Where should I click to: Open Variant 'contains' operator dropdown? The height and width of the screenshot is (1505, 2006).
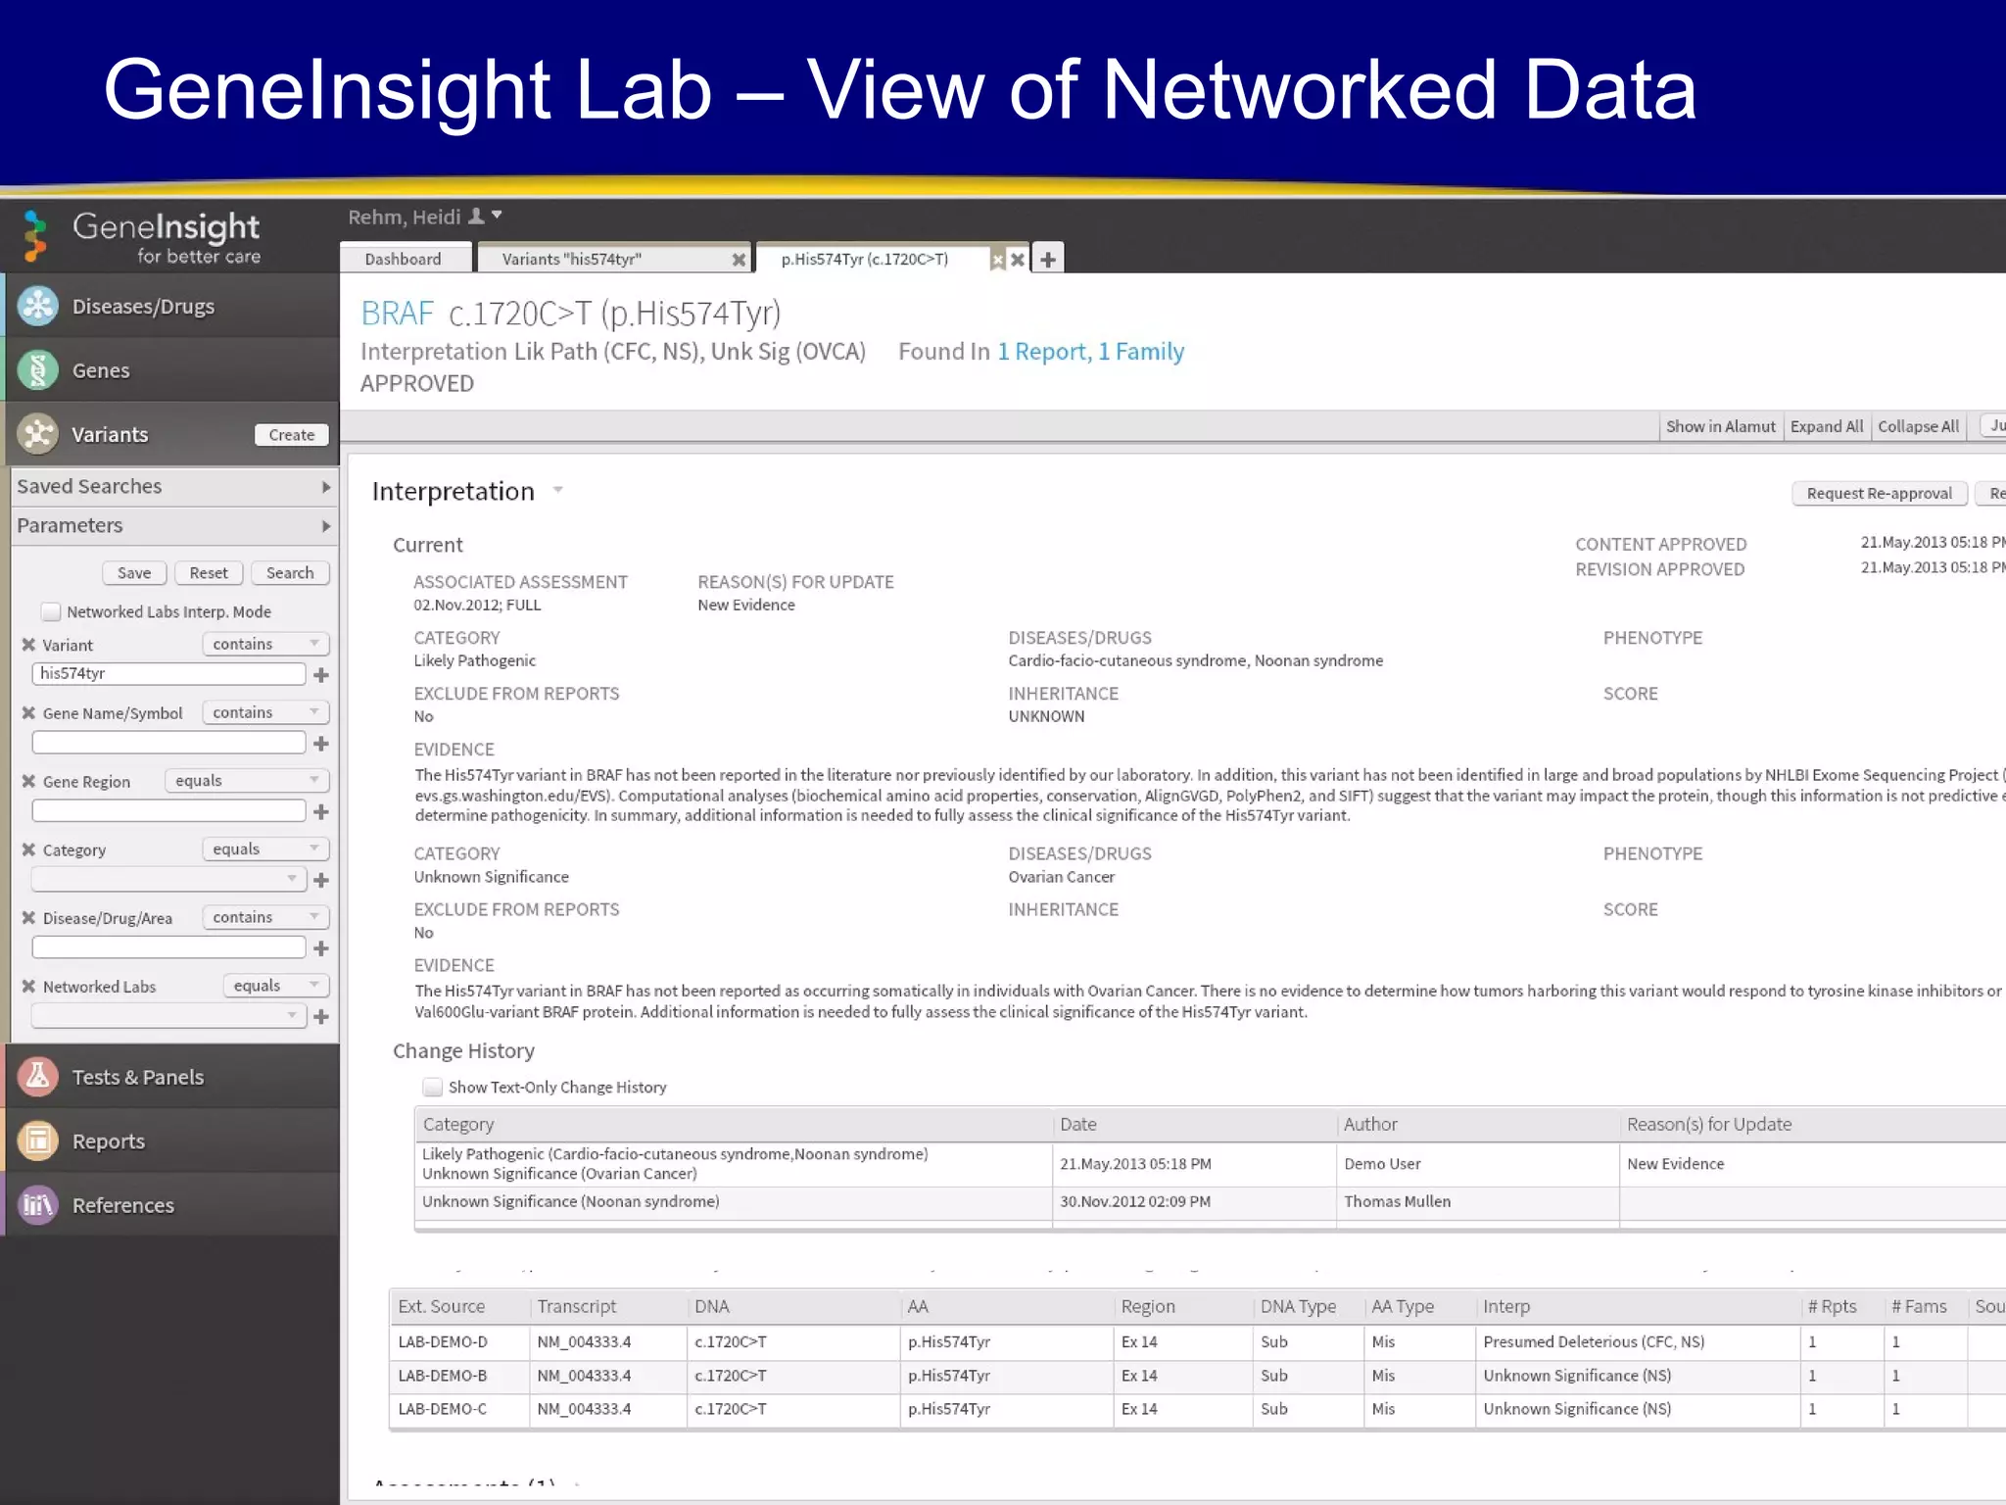coord(265,644)
